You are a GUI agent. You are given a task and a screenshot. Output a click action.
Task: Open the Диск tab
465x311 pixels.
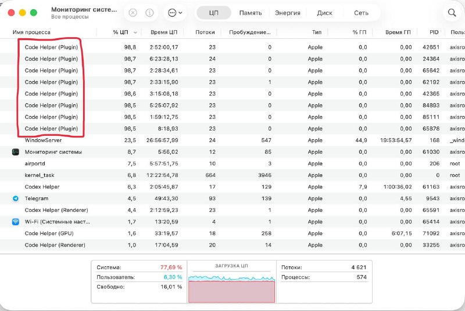[325, 13]
